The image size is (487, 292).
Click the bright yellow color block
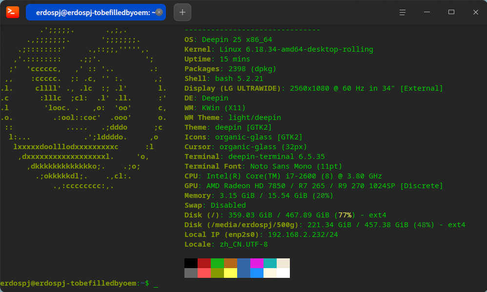[x=230, y=273]
